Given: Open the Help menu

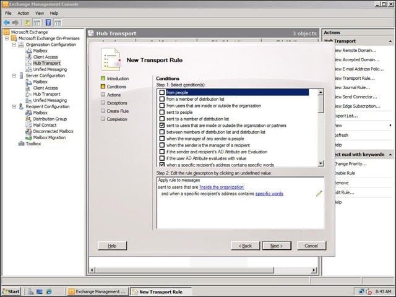Looking at the screenshot, I should click(x=54, y=13).
